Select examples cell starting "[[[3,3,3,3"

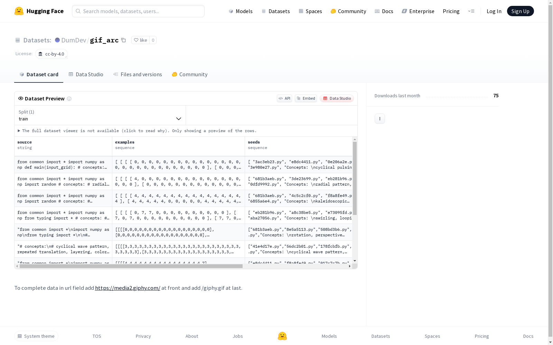click(178, 249)
